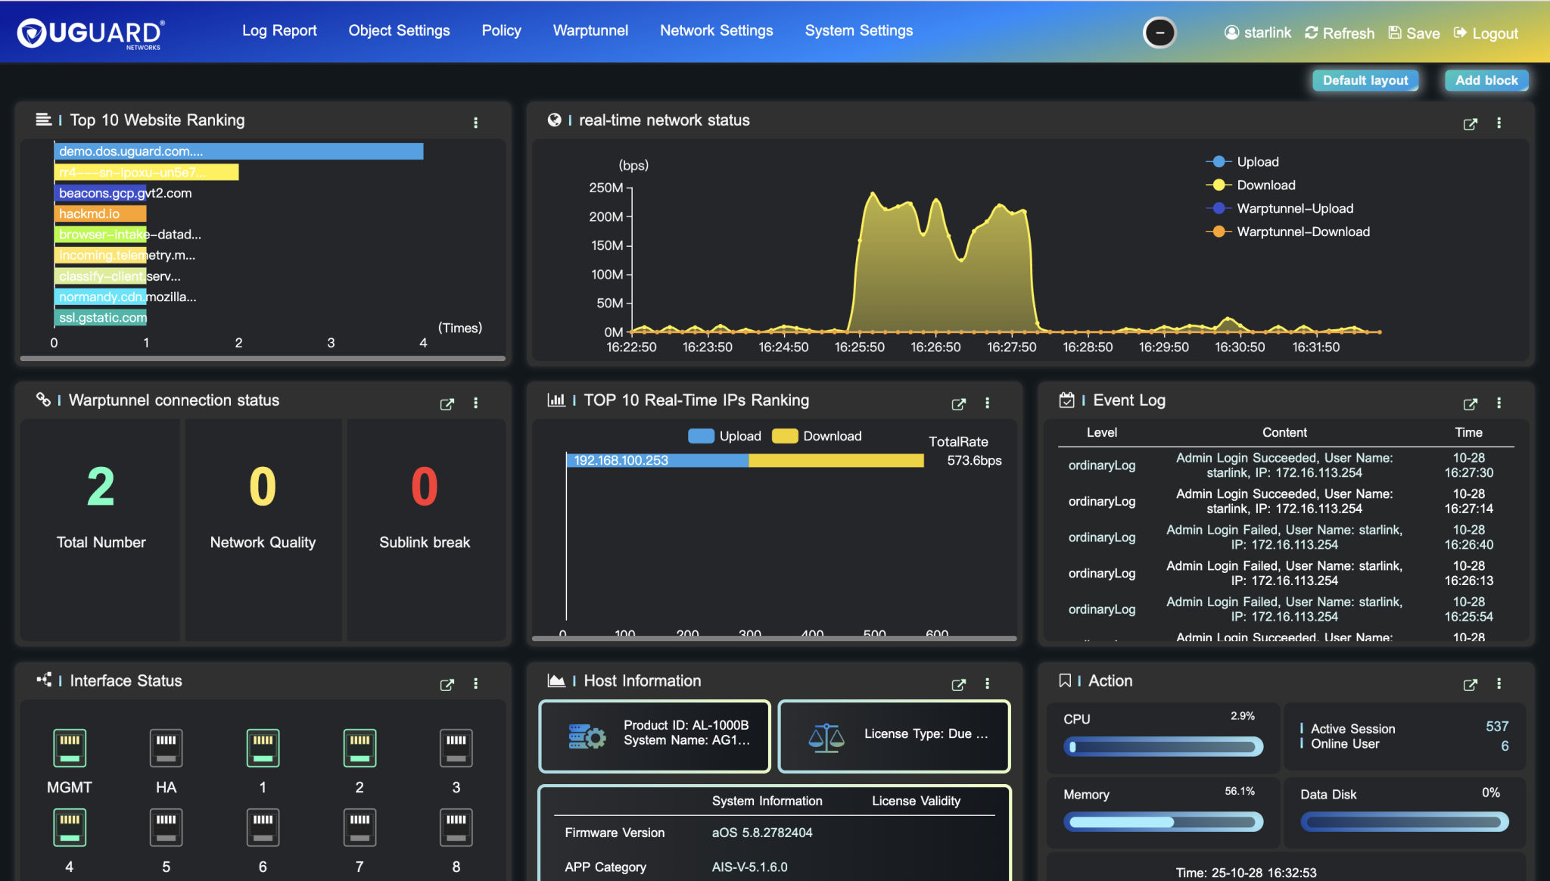Click the Download yellow legend swatch in IPs Ranking

click(785, 436)
